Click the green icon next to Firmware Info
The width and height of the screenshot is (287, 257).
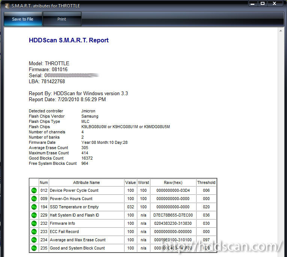click(x=34, y=223)
